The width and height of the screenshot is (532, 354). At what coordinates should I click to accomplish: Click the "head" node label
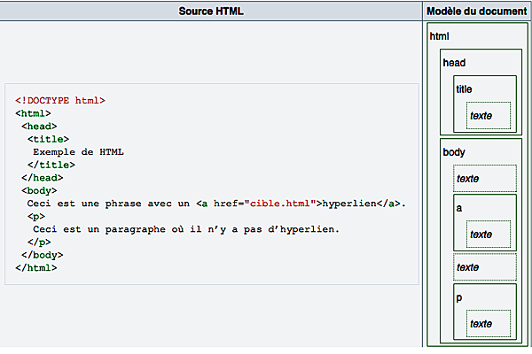(x=454, y=63)
